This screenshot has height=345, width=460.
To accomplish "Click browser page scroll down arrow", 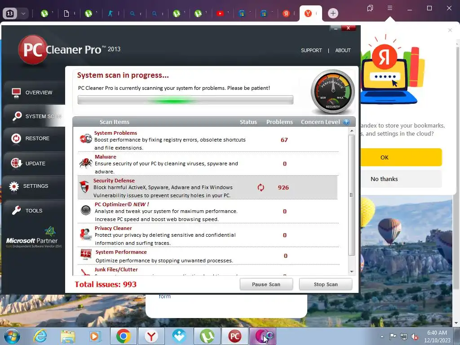I will [456, 323].
